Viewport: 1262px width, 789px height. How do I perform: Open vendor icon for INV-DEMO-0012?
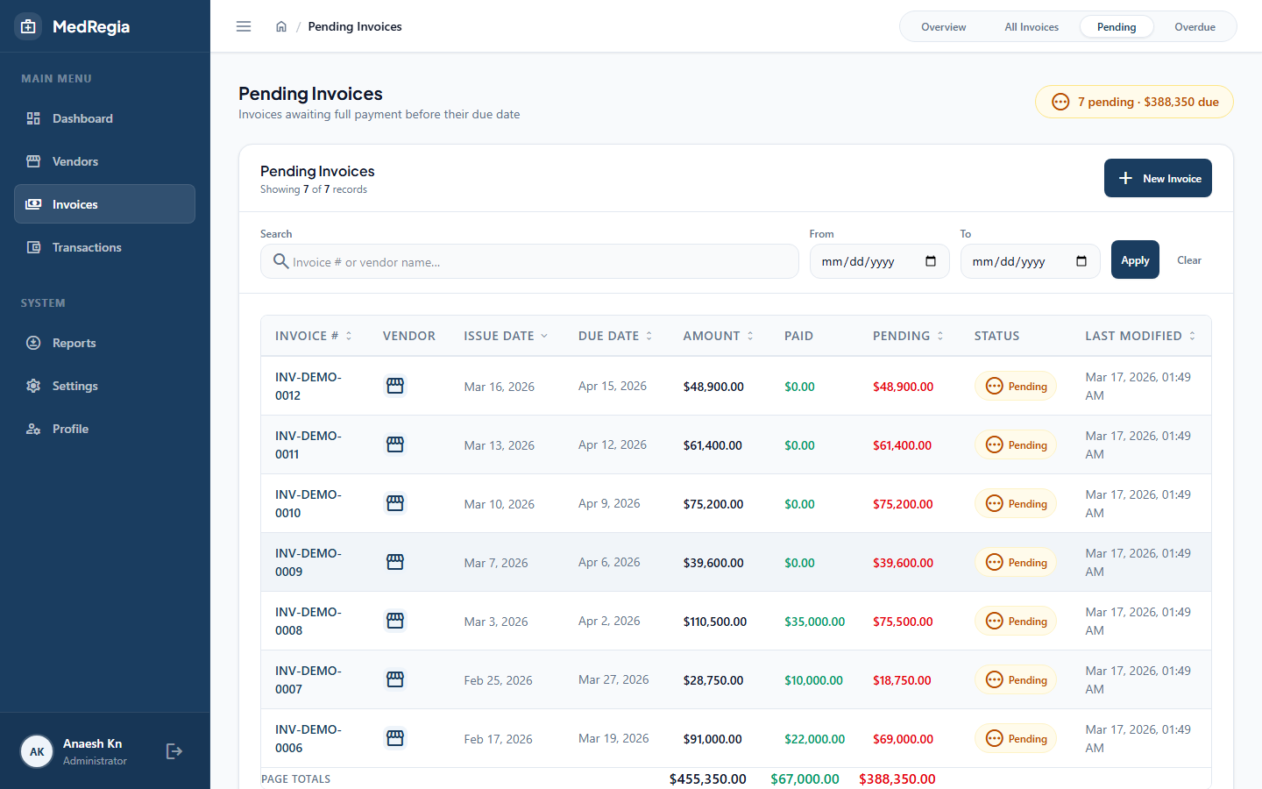click(395, 386)
